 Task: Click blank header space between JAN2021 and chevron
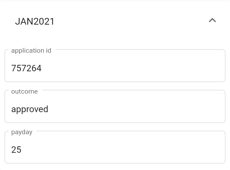(x=128, y=21)
